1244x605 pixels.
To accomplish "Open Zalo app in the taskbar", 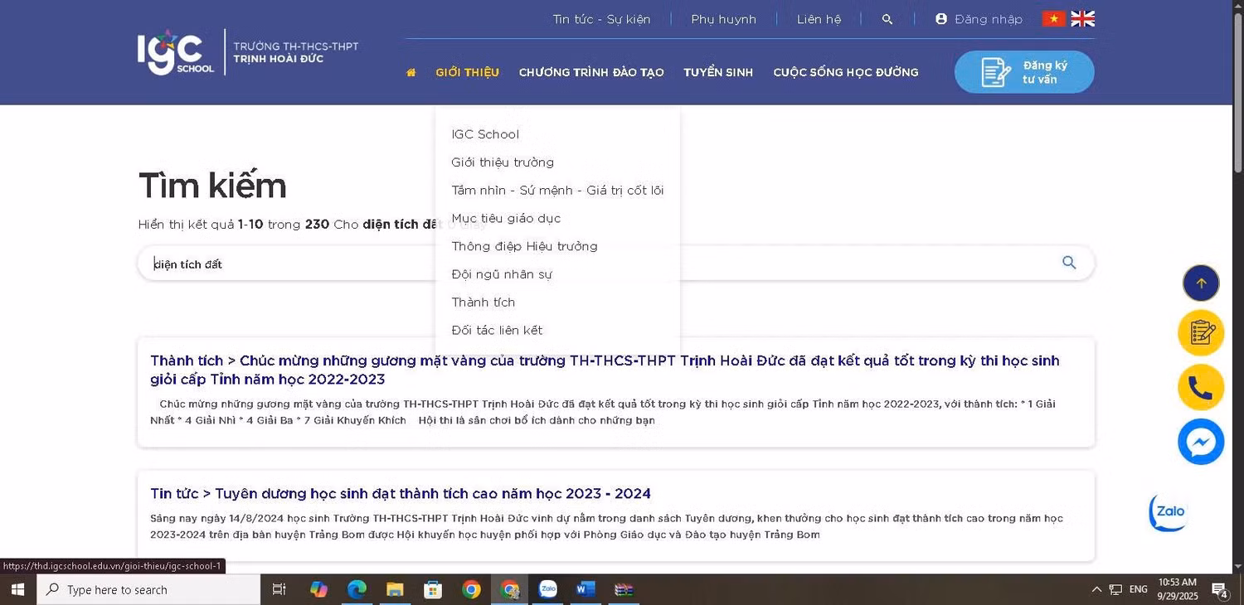I will click(547, 589).
